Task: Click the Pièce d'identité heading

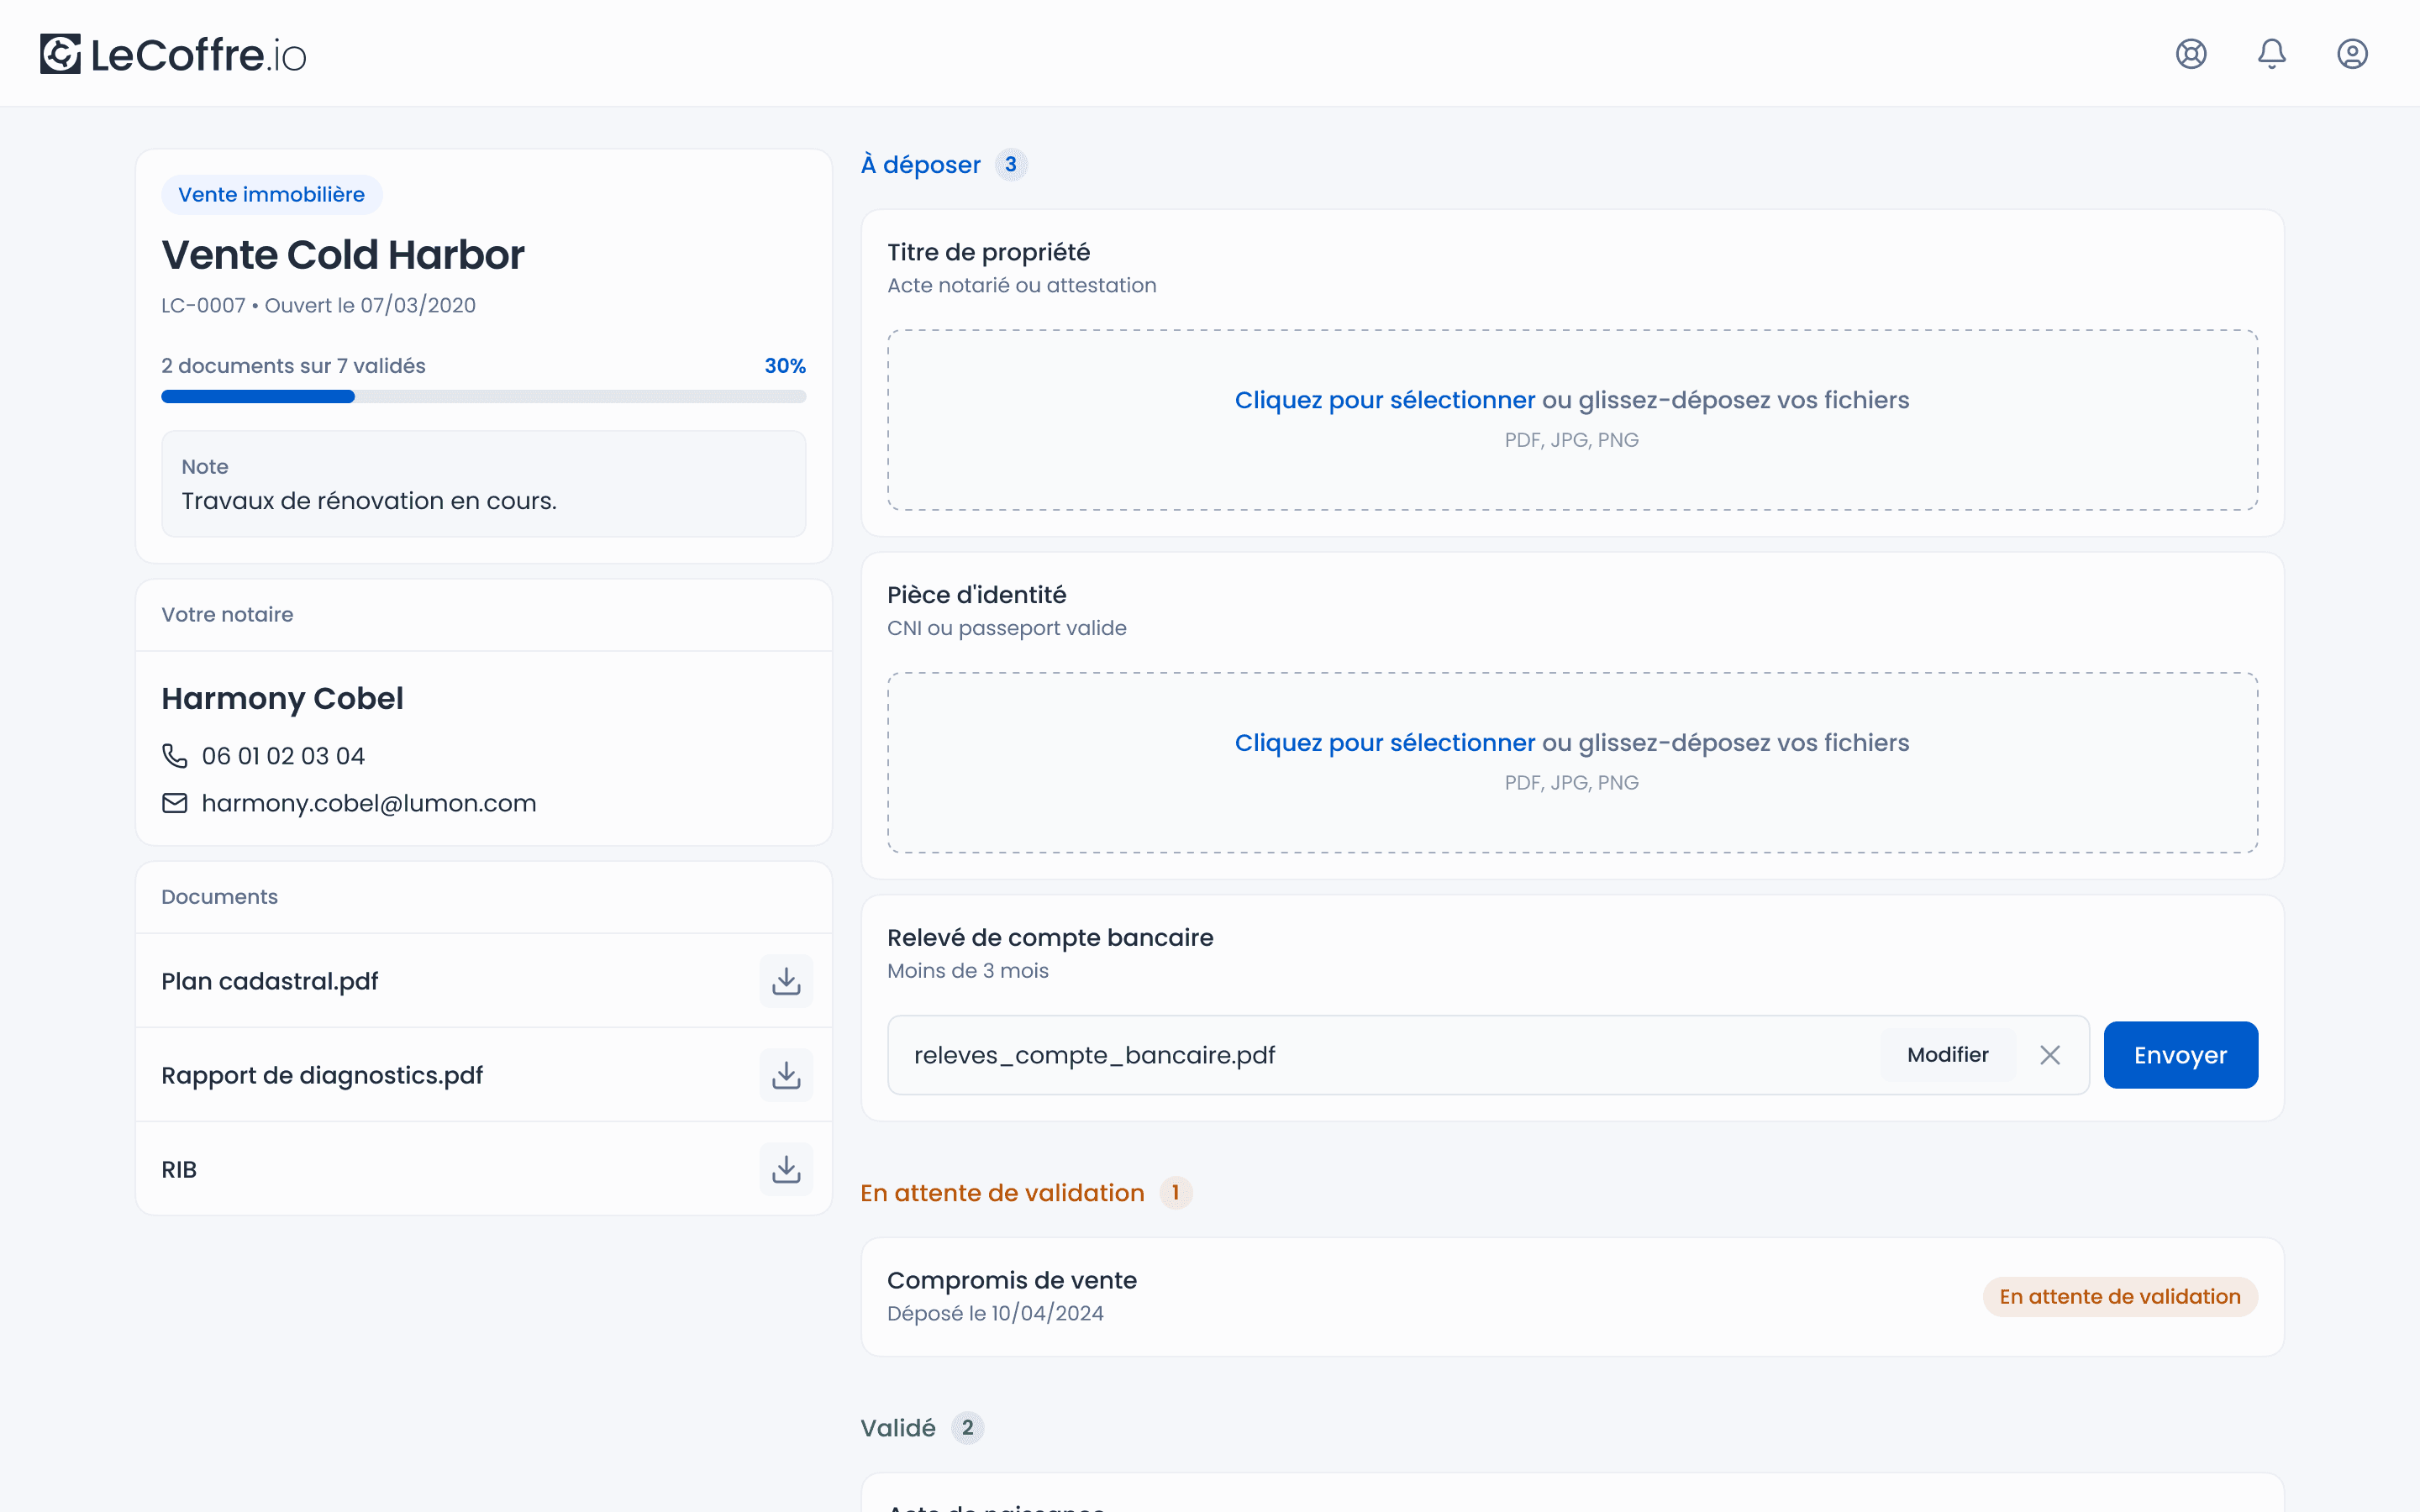Action: coord(976,596)
